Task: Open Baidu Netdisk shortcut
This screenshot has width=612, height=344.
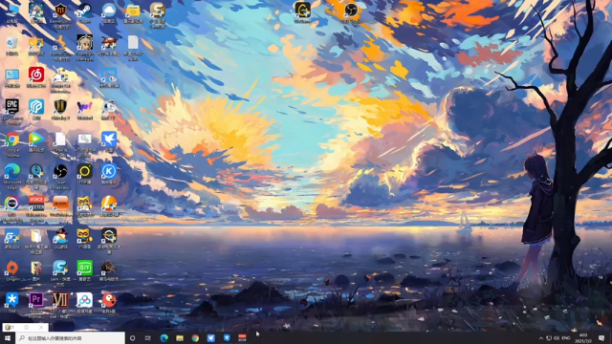Action: 84,303
